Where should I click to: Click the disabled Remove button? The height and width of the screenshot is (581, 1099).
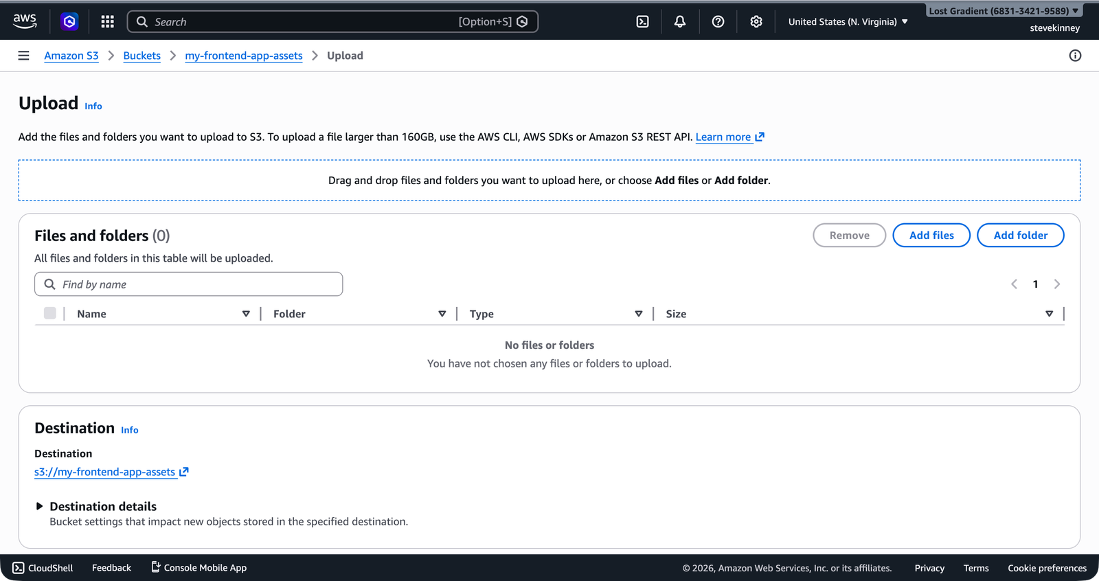point(849,236)
